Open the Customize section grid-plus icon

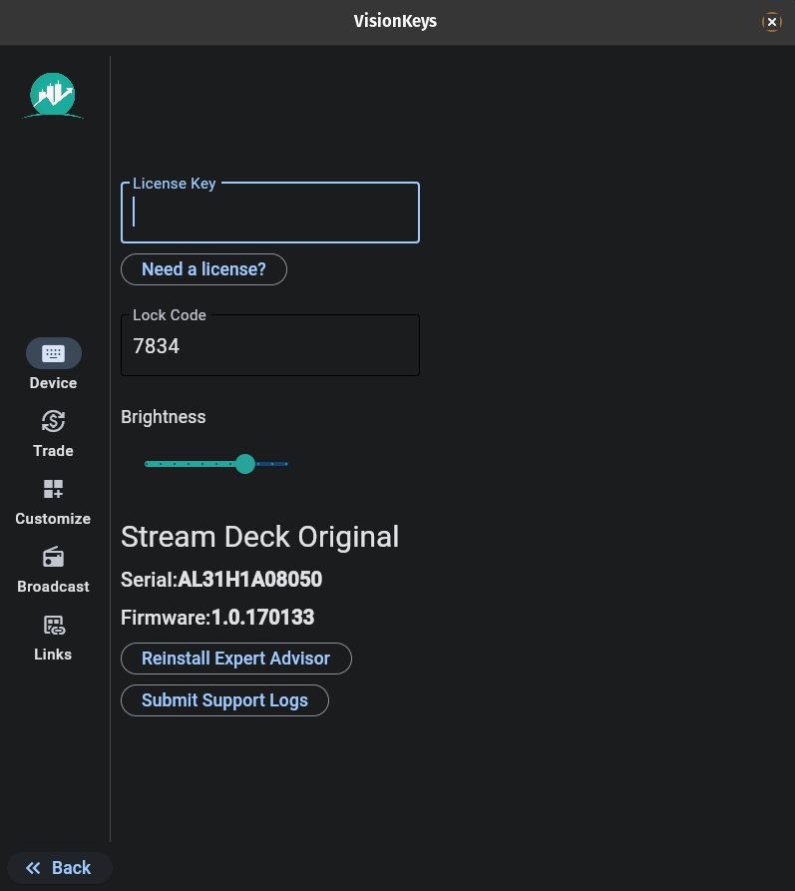coord(54,489)
